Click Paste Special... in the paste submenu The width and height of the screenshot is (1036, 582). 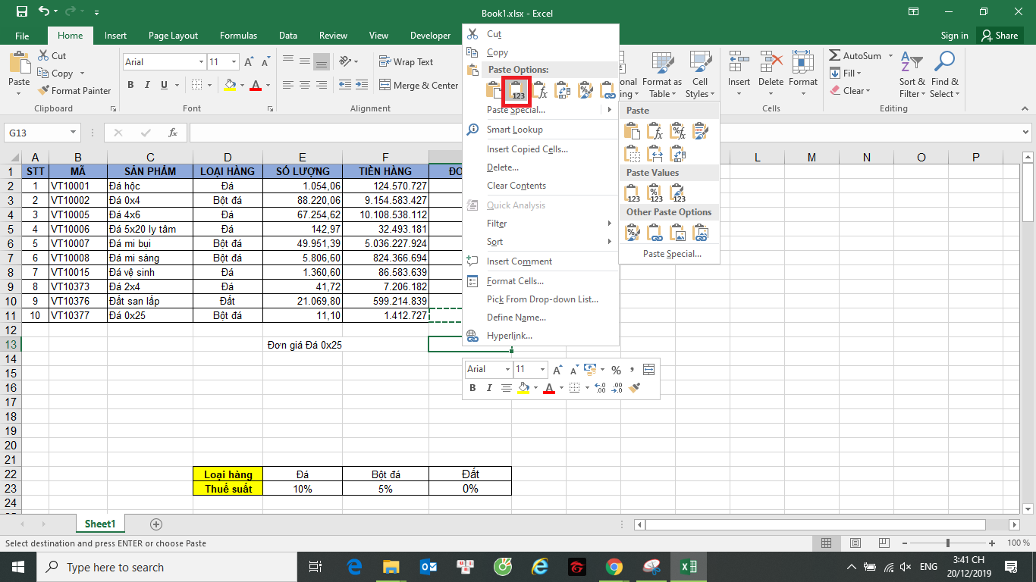pos(672,254)
